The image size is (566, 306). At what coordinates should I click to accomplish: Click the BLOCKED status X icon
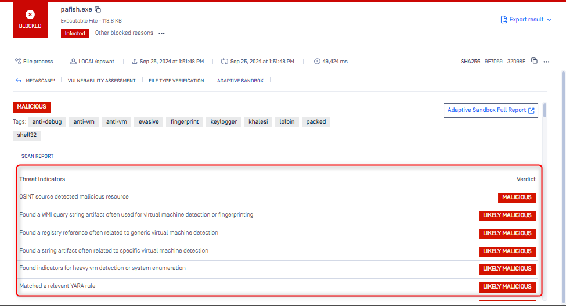[x=30, y=15]
